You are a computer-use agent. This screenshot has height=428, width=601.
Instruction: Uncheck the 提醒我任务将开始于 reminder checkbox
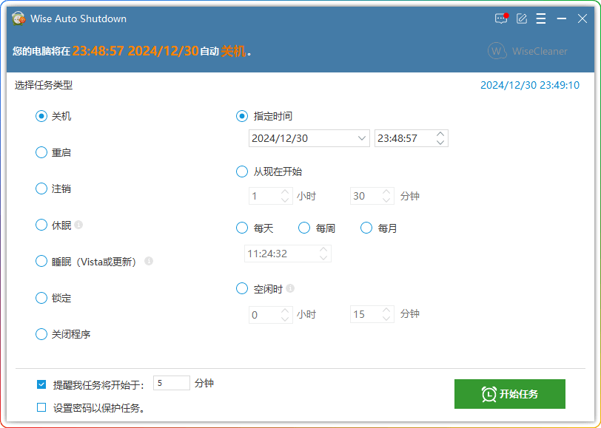[x=41, y=383]
